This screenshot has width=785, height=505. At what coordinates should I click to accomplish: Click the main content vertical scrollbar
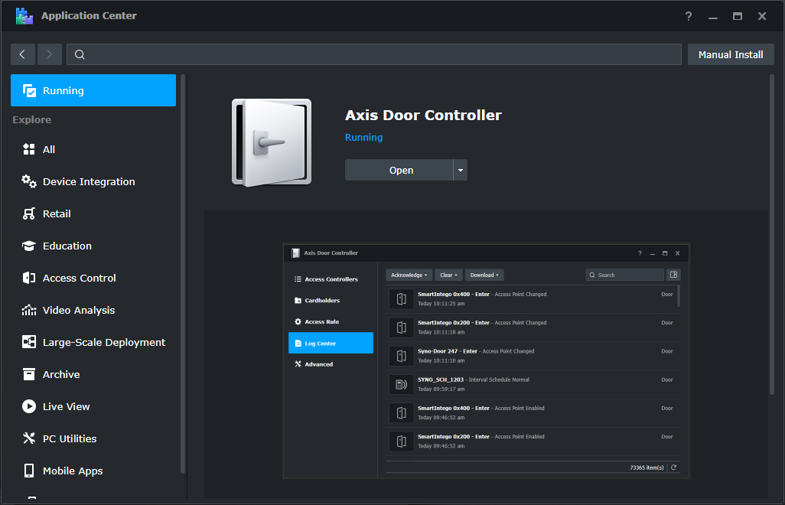771,234
